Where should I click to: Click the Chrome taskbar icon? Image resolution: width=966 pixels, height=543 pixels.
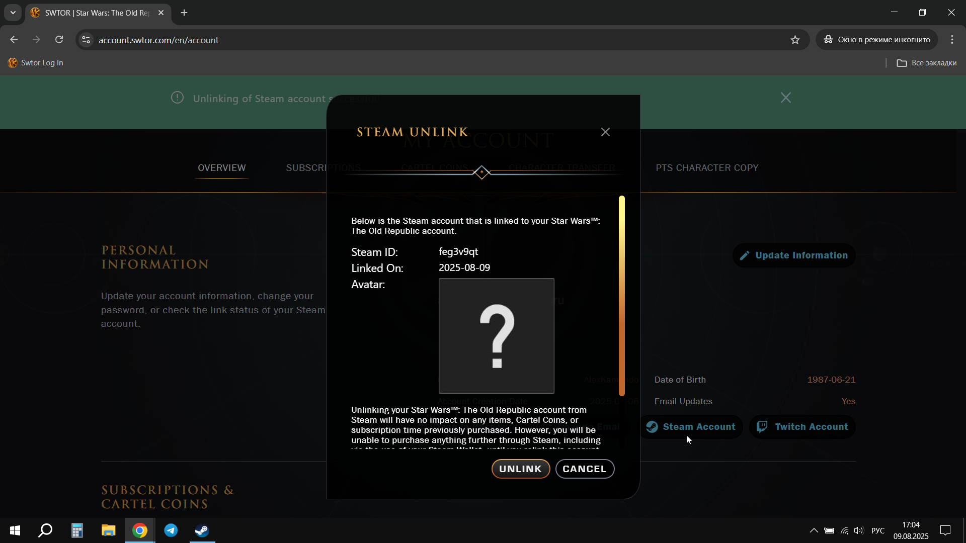(x=140, y=530)
